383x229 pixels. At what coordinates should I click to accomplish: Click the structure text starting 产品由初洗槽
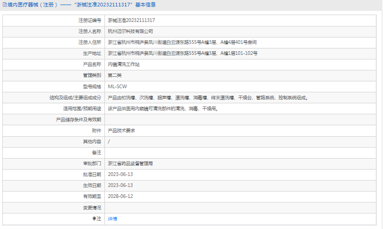pos(208,98)
